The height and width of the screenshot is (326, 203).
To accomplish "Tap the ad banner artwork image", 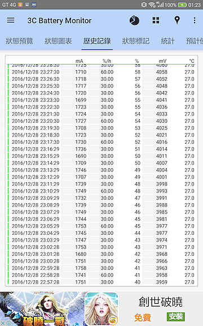I will point(42,308).
